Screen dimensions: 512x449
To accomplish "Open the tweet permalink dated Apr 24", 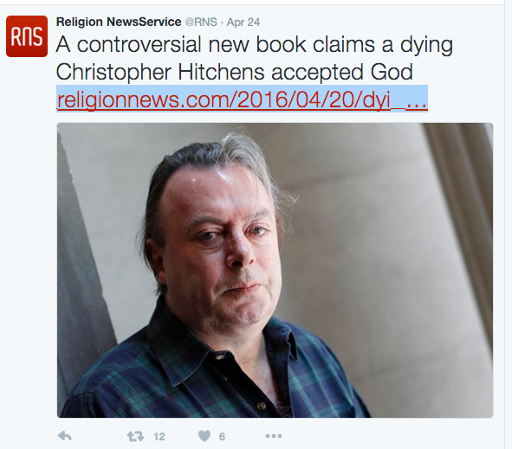I will point(243,22).
